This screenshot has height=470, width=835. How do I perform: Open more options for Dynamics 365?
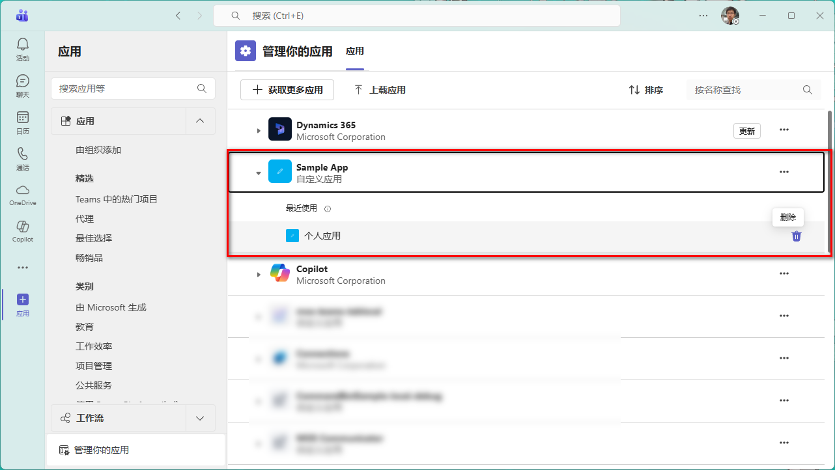click(784, 130)
